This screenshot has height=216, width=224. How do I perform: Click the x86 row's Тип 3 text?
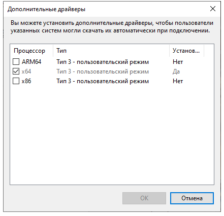coord(103,81)
